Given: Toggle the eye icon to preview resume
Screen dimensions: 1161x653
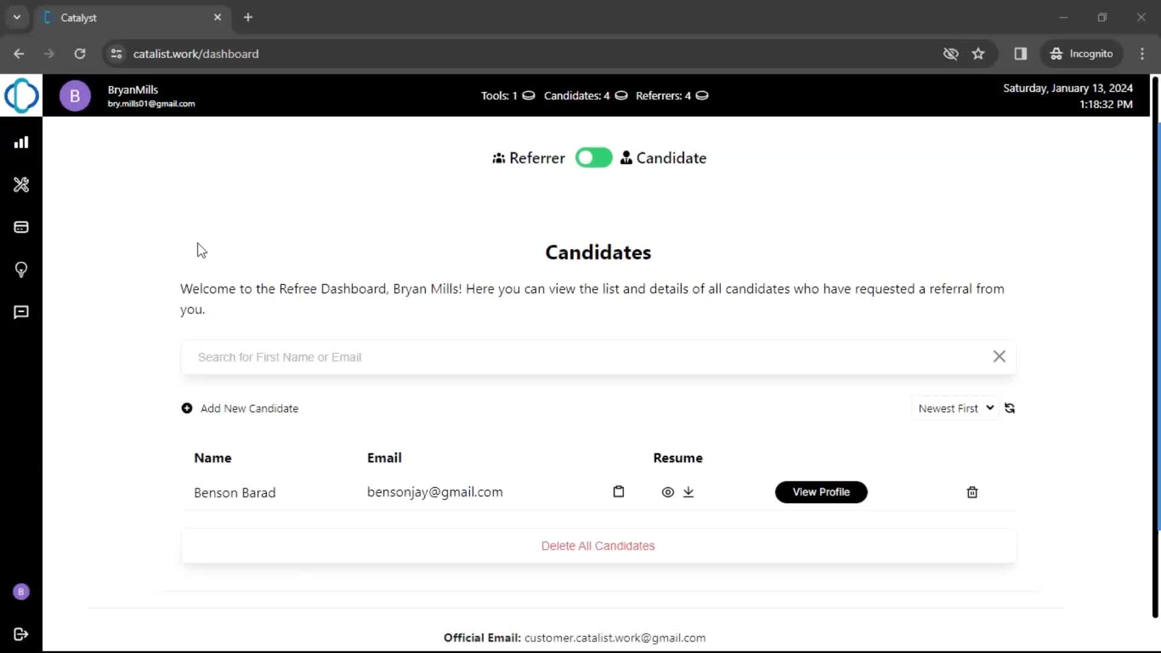Looking at the screenshot, I should (x=668, y=492).
